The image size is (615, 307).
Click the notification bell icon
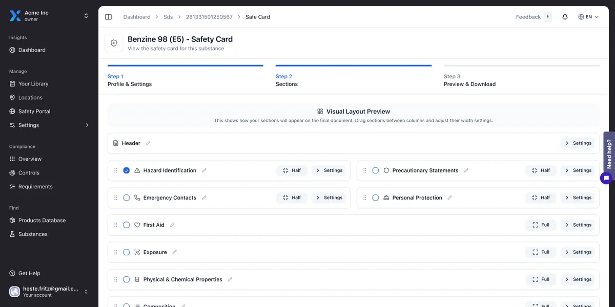565,16
